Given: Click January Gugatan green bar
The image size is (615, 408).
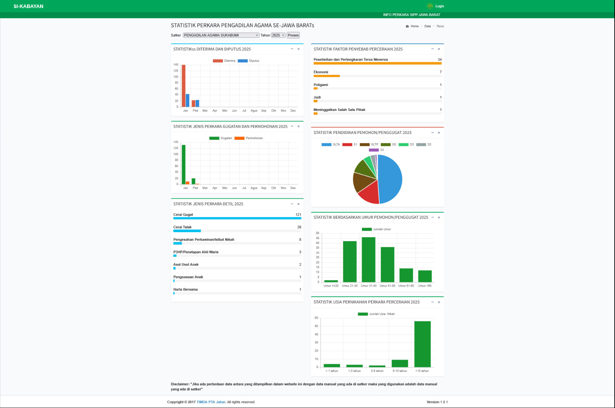Looking at the screenshot, I should point(184,165).
